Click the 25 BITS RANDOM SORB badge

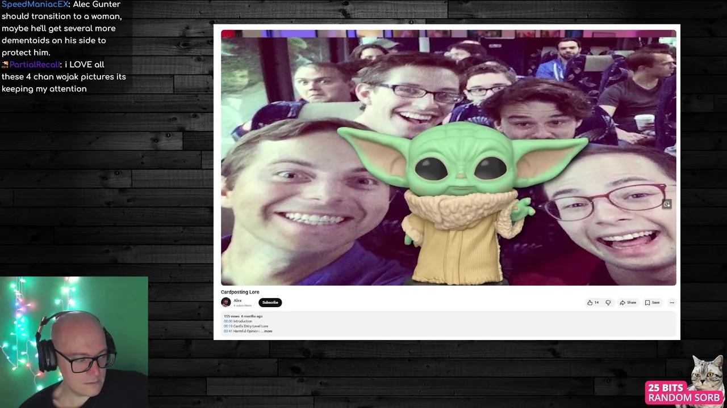(x=684, y=393)
